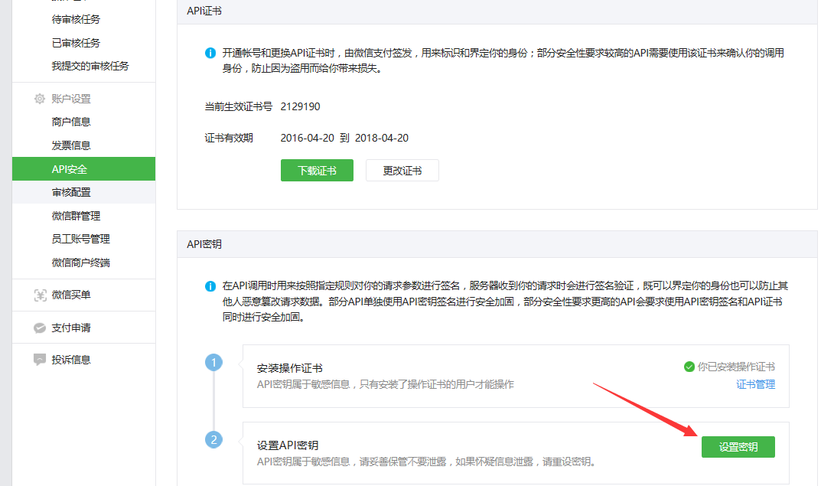Viewport: 821px width, 486px height.
Task: Open 发票信息 from the sidebar
Action: click(x=71, y=145)
